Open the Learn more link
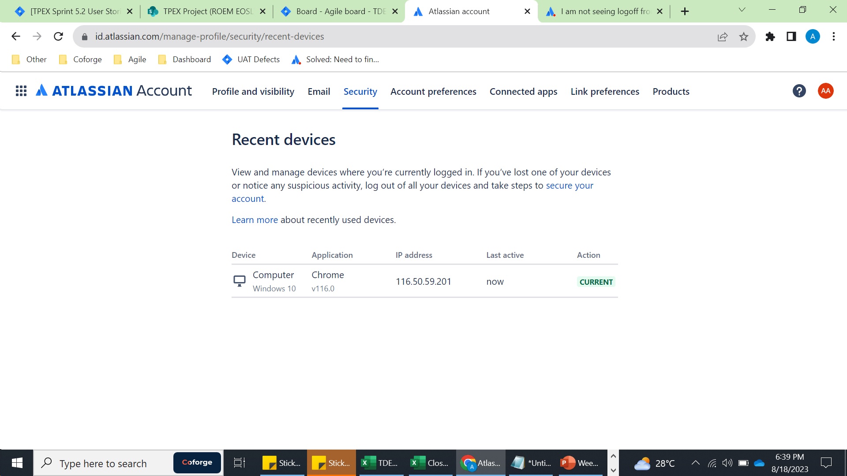The image size is (847, 476). click(x=255, y=220)
